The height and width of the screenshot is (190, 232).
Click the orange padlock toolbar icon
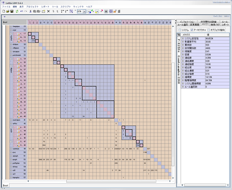[115, 11]
